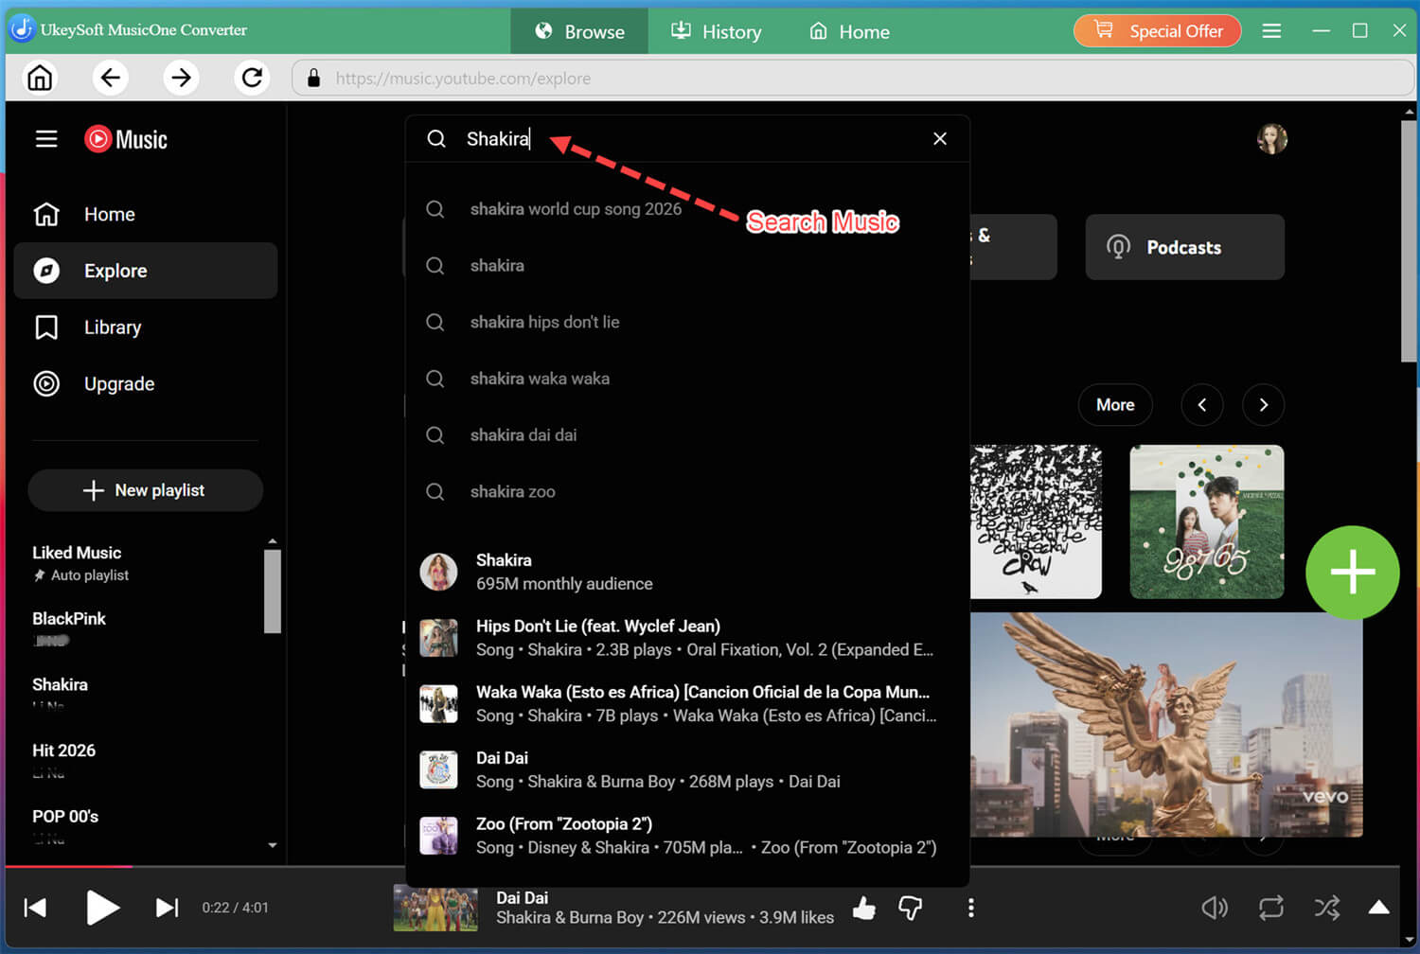Select suggestion 'shakira hips don't lie'
This screenshot has height=954, width=1420.
(687, 322)
